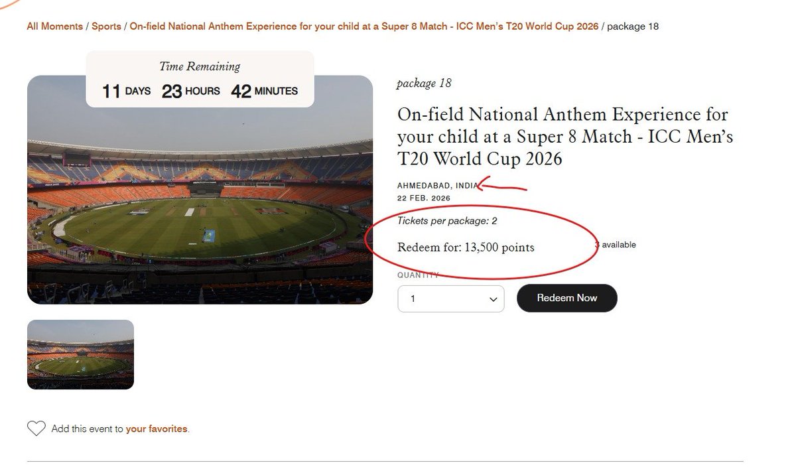The width and height of the screenshot is (796, 471).
Task: Click the 'Tickets per package: 2' text
Action: 447,221
